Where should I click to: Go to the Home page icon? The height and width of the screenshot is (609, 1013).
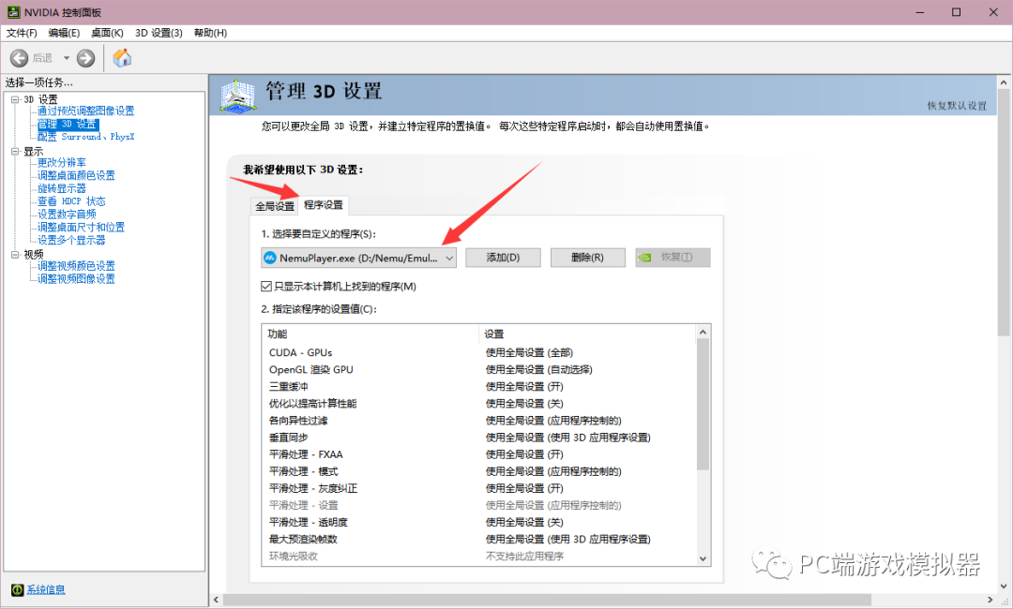click(122, 58)
